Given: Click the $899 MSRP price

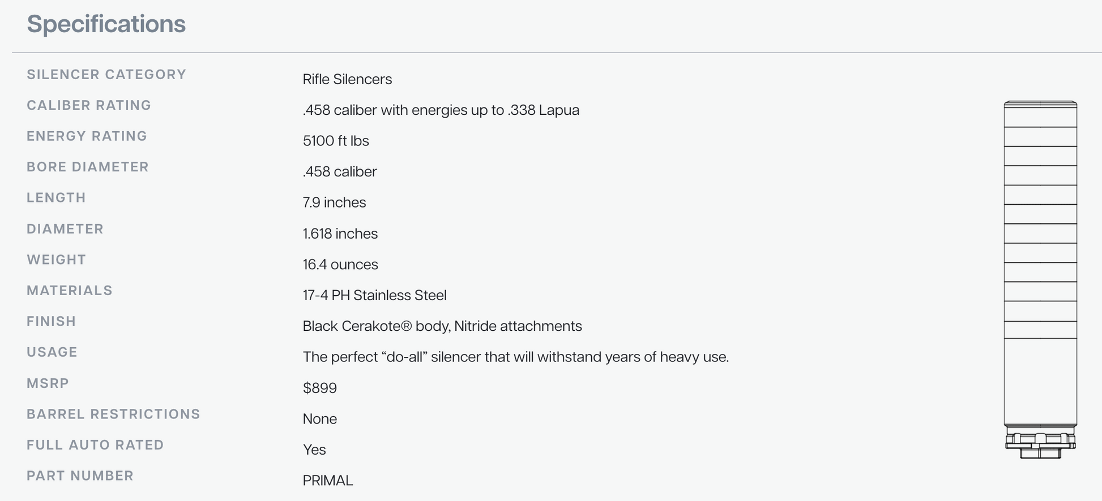Looking at the screenshot, I should click(319, 388).
